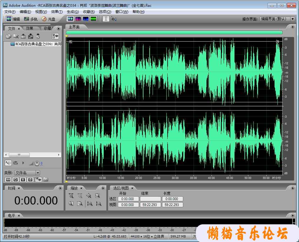Select the purple spectral frequency display icon
The image size is (299, 242).
pos(78,19)
